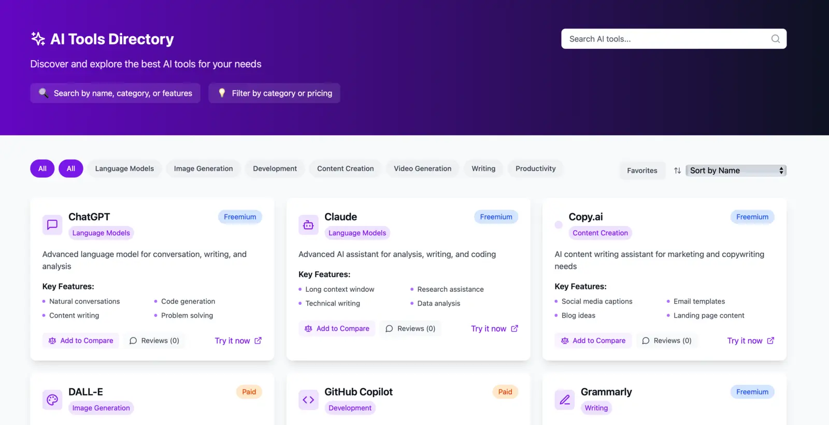Click the Paid badge on DALL-E card
This screenshot has height=425, width=829.
(x=249, y=392)
